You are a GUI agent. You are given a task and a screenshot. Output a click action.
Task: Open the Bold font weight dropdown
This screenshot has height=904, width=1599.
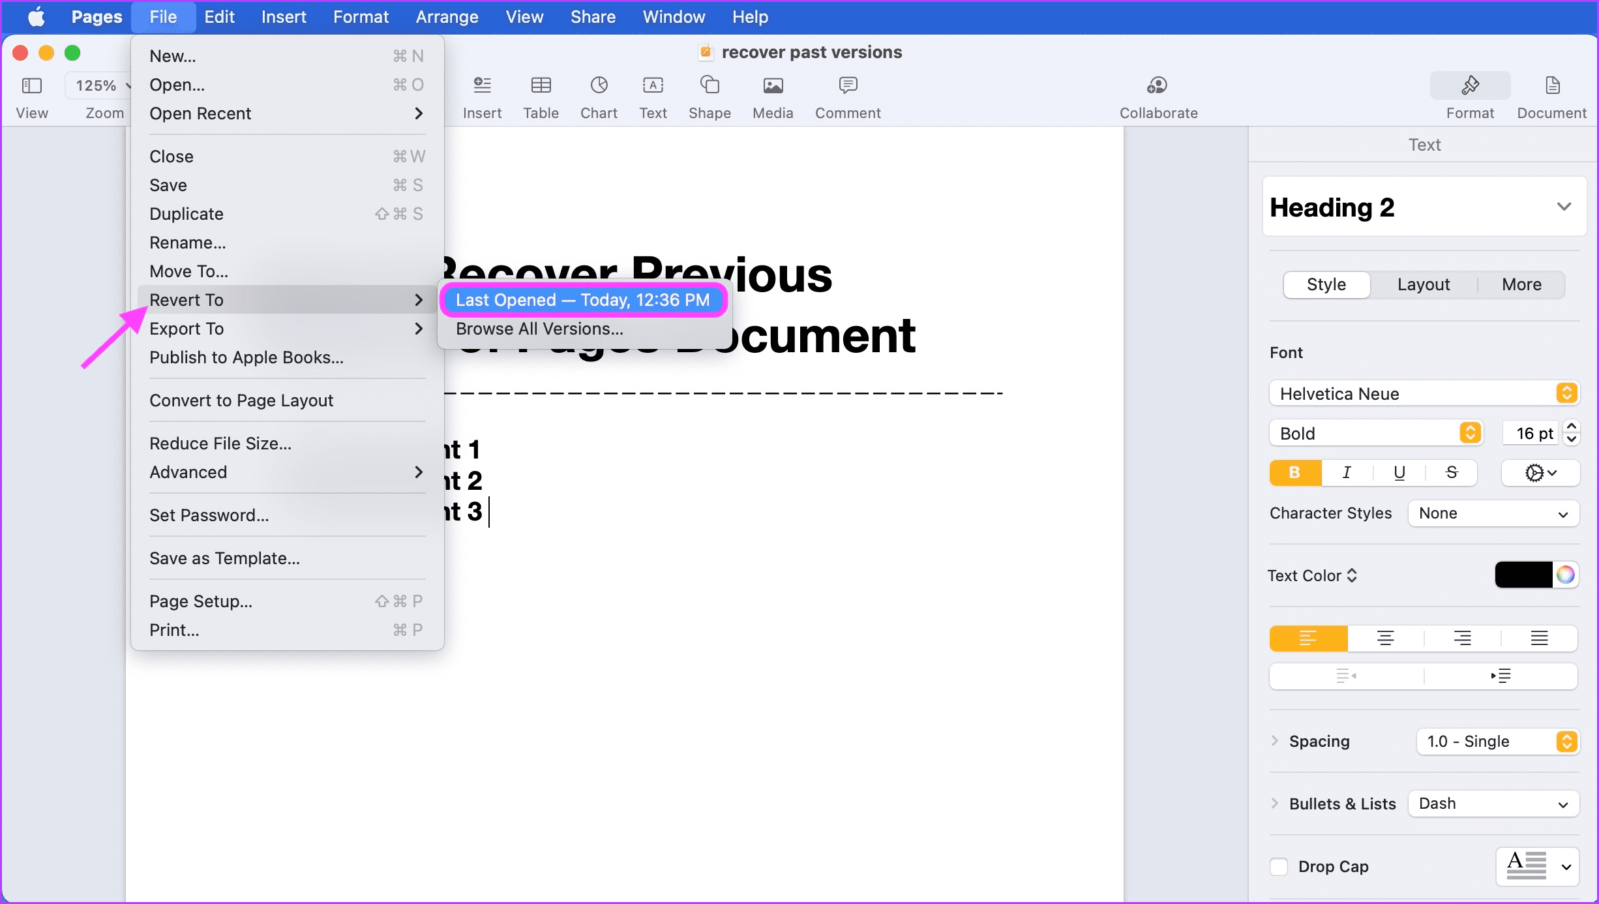tap(1377, 433)
